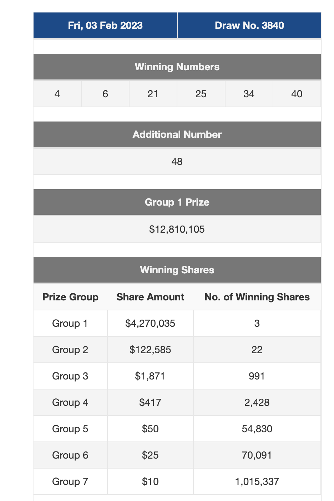
Task: Click winning number 6
Action: tap(105, 94)
